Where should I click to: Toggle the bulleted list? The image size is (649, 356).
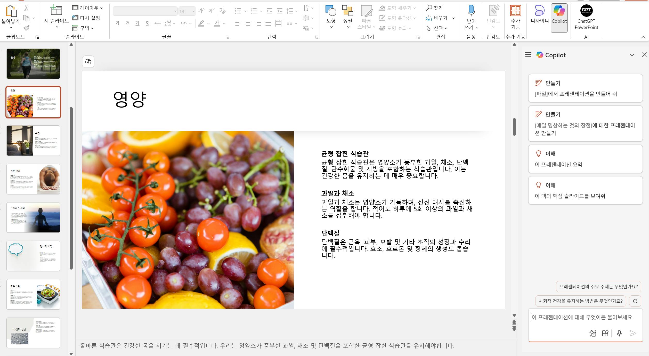pyautogui.click(x=238, y=11)
